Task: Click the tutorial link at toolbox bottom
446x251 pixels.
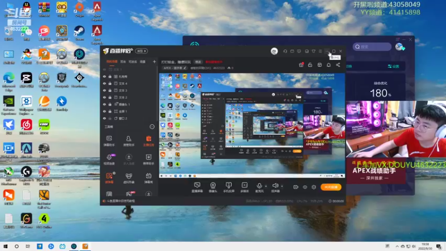Action: [x=121, y=201]
